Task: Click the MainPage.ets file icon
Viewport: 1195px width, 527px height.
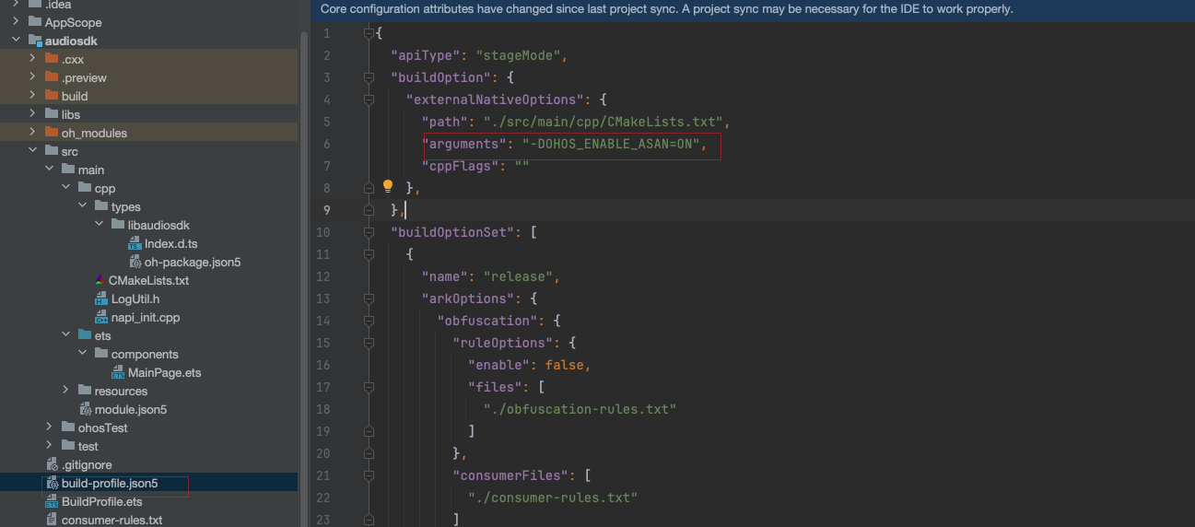Action: click(x=118, y=372)
